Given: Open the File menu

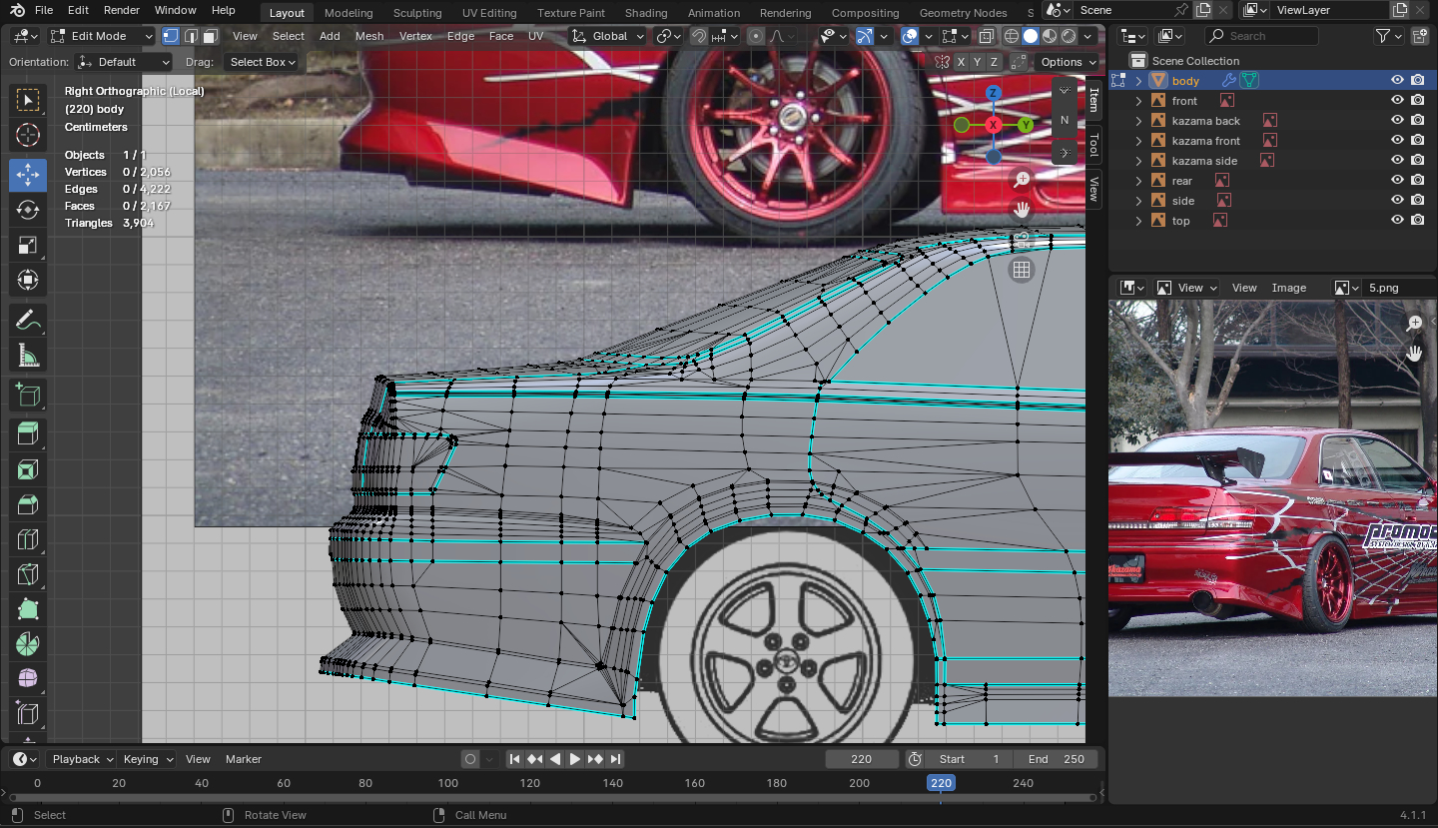Looking at the screenshot, I should 44,11.
